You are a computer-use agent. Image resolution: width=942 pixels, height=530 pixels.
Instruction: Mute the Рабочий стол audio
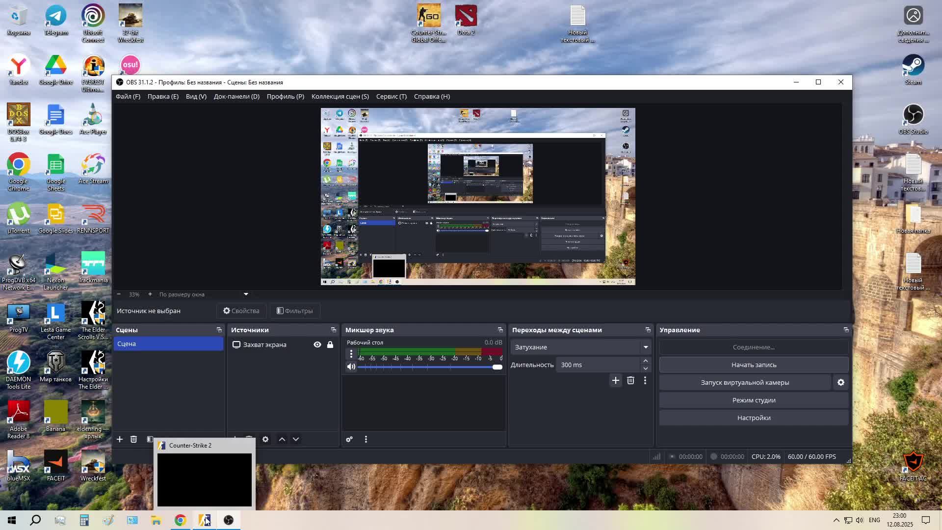click(351, 367)
